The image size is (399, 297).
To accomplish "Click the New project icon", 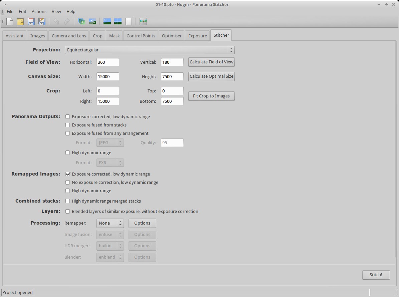I will (x=10, y=21).
